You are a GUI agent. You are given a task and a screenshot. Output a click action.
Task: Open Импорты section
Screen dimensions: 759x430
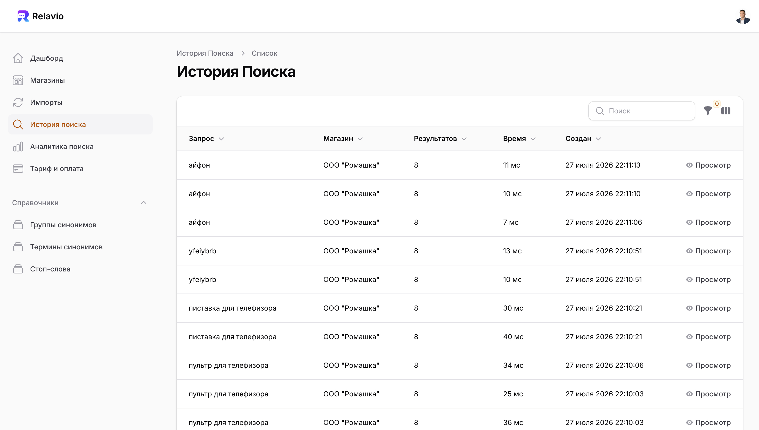80,102
